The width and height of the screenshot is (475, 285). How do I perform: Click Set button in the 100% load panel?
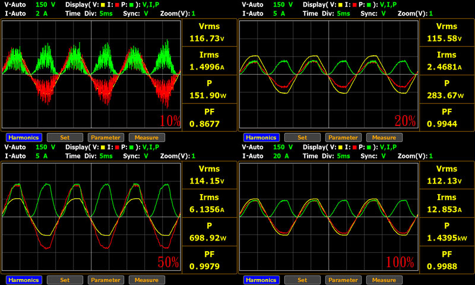[302, 280]
